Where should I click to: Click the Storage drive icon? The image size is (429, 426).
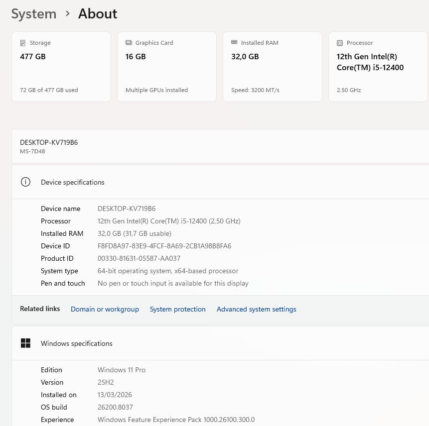click(x=23, y=43)
